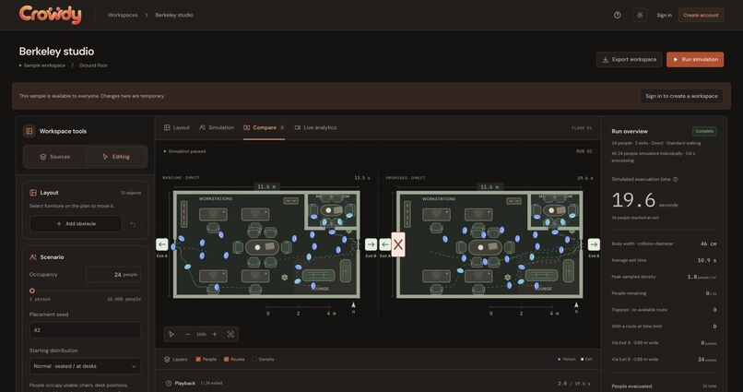This screenshot has height=392, width=743.
Task: Click the Trapped no available route row
Action: [664, 310]
